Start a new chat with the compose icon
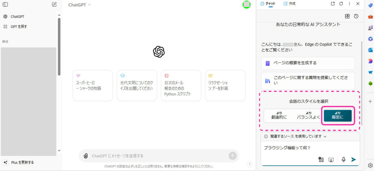The width and height of the screenshot is (374, 171). tap(54, 4)
